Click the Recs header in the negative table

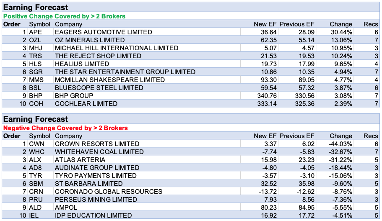pos(371,136)
